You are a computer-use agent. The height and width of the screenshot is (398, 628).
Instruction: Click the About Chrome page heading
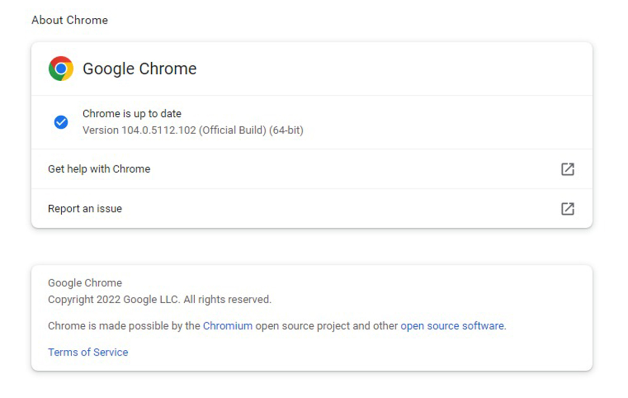click(69, 20)
